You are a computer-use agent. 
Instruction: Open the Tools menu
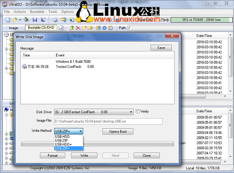click(52, 12)
